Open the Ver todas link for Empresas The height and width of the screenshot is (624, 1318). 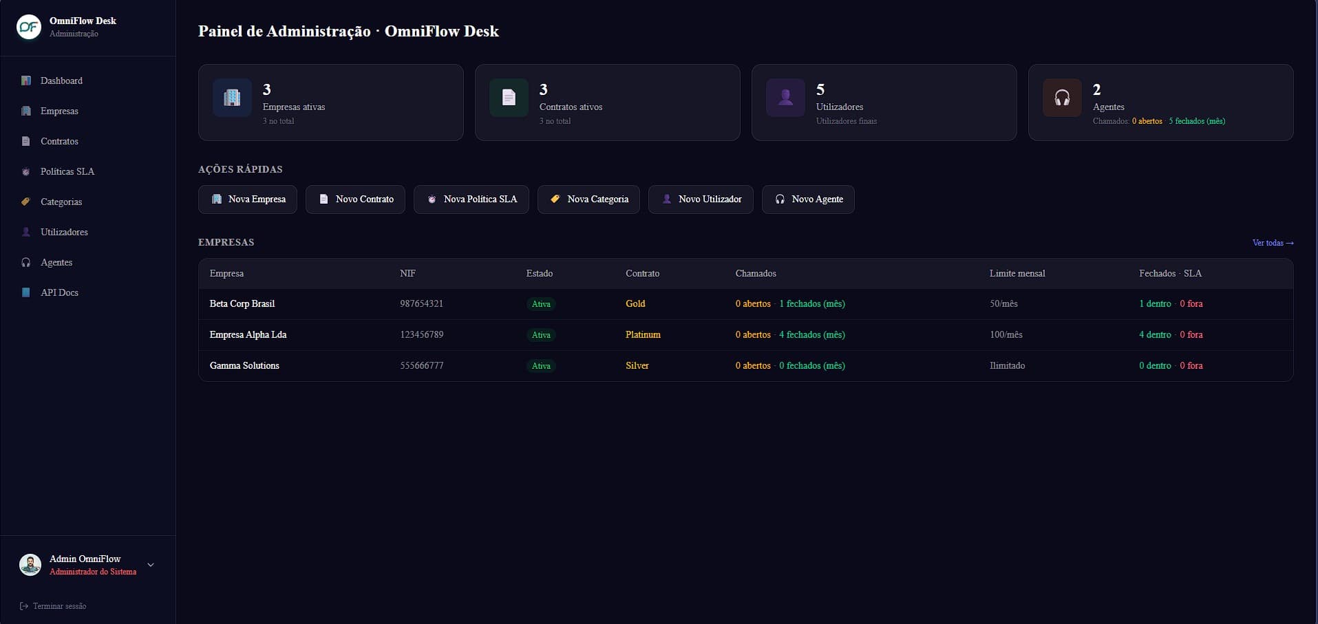click(x=1273, y=242)
